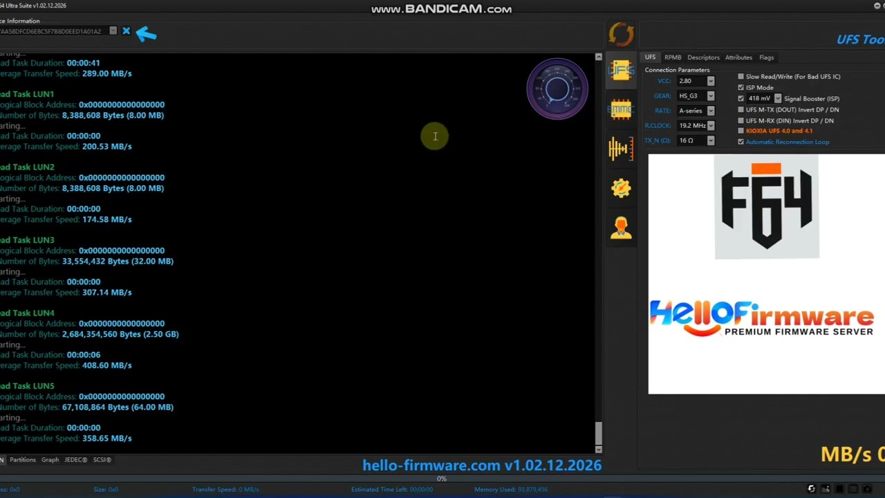Image resolution: width=885 pixels, height=498 pixels.
Task: Open the RATE A-series dropdown
Action: (x=710, y=111)
